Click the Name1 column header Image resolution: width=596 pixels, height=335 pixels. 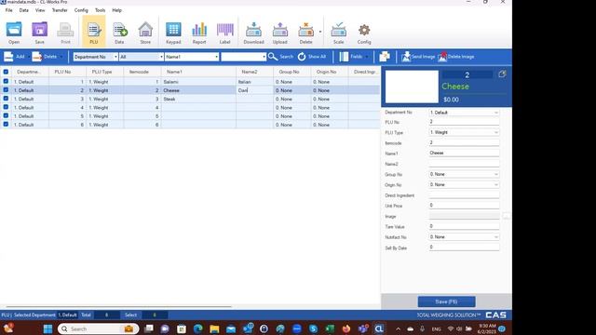198,72
